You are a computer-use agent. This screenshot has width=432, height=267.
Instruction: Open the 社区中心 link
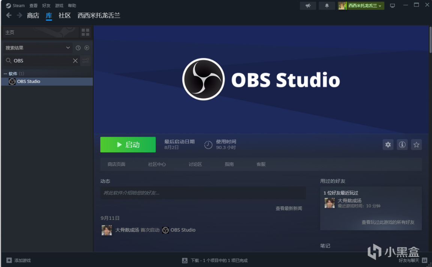click(x=157, y=164)
